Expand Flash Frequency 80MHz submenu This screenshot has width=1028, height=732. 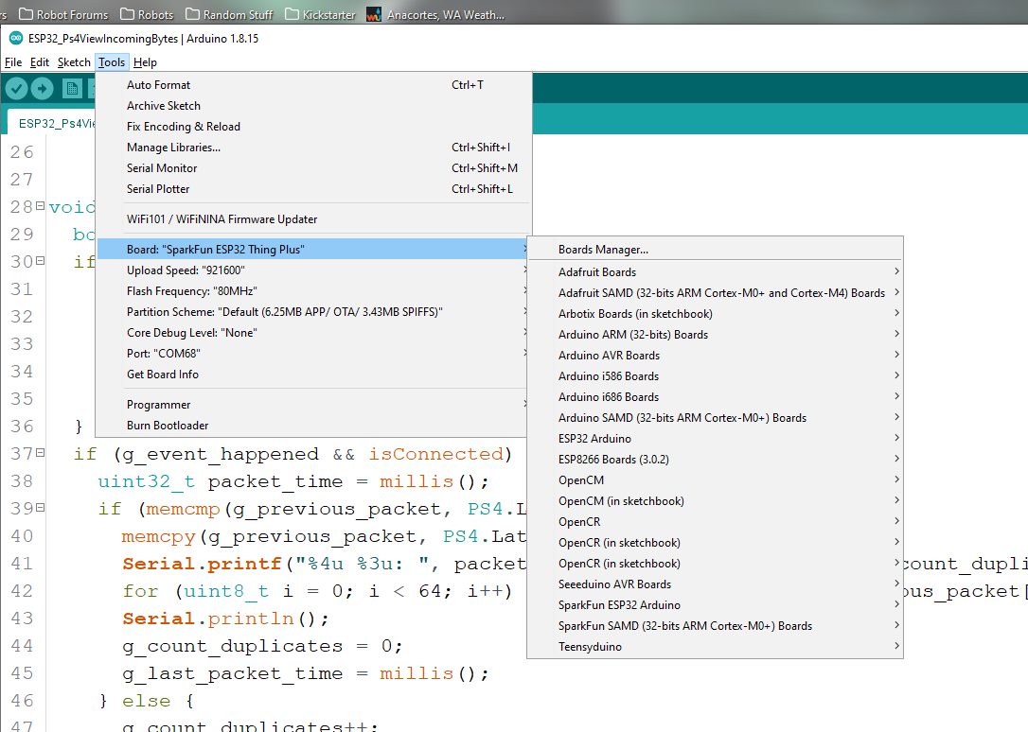click(x=313, y=291)
